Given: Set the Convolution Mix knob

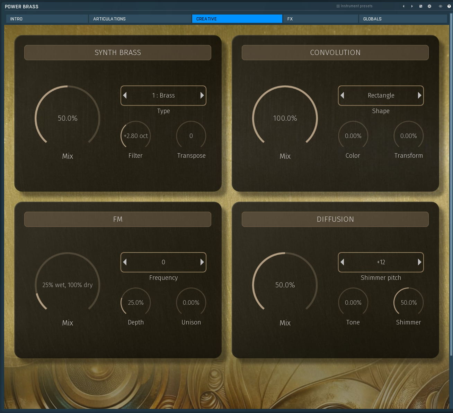Looking at the screenshot, I should click(x=285, y=118).
